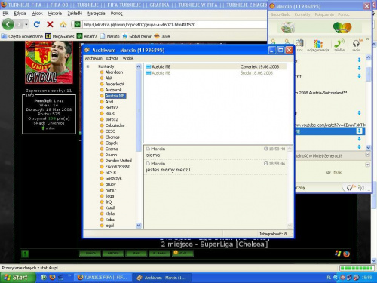Open the radio headphones icon in Gadu-Gadu
The image size is (377, 283).
click(356, 45)
